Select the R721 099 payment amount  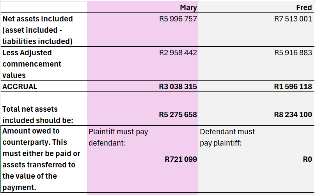coord(181,159)
